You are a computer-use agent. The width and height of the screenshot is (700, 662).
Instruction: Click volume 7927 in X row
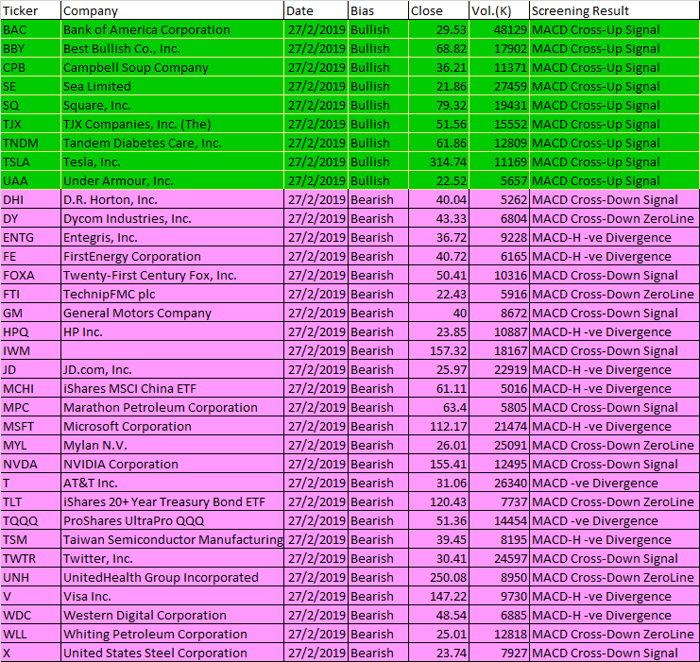[x=499, y=654]
